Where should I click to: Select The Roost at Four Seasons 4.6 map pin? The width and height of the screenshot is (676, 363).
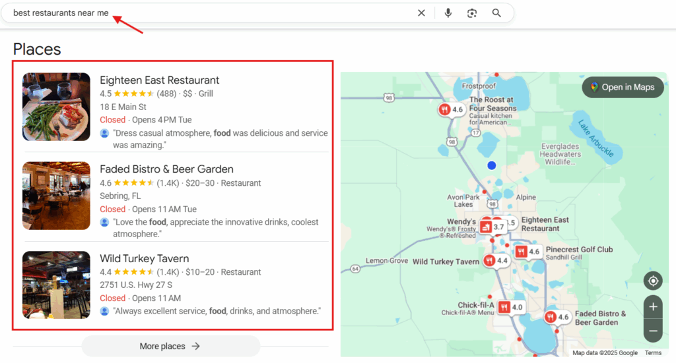click(451, 109)
